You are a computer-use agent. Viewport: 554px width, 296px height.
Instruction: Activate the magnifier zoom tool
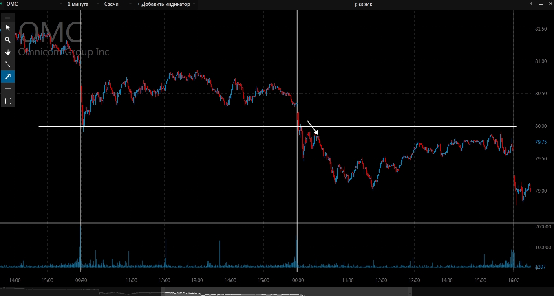click(x=7, y=40)
